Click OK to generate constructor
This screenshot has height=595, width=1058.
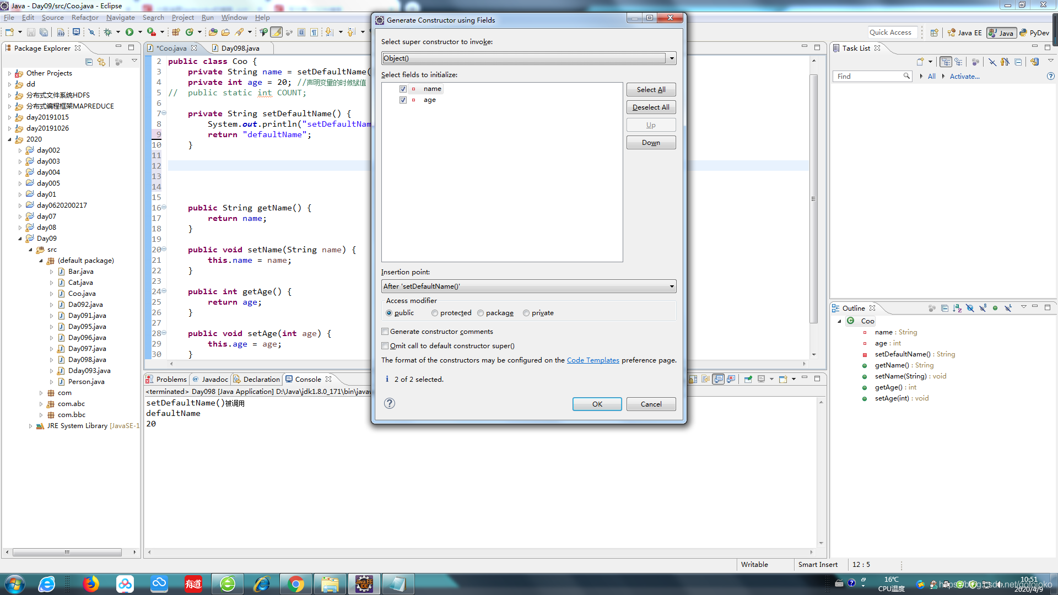597,404
